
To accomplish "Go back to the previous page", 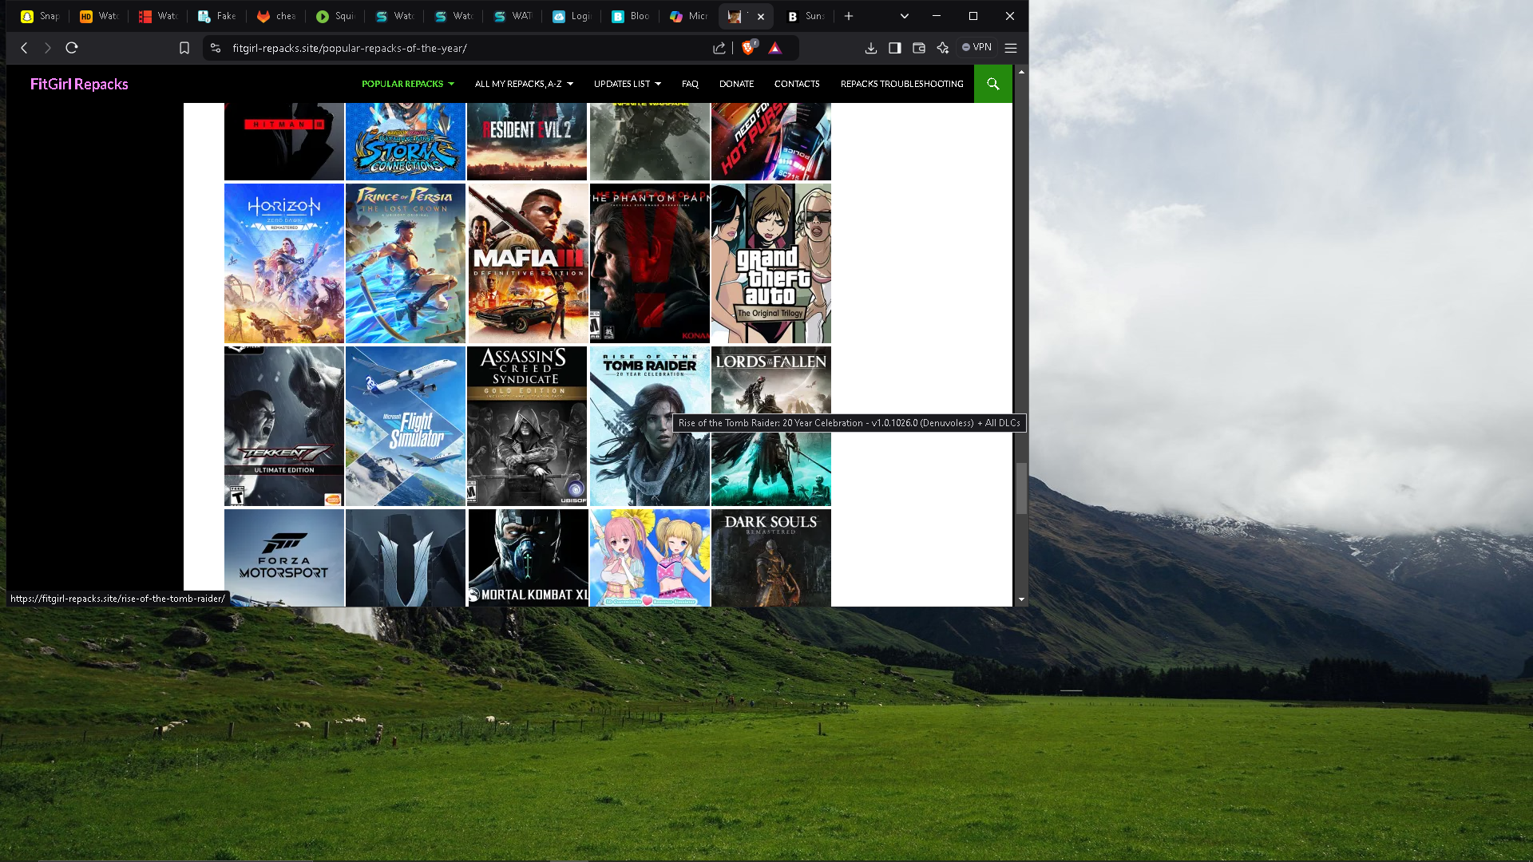I will [x=24, y=48].
